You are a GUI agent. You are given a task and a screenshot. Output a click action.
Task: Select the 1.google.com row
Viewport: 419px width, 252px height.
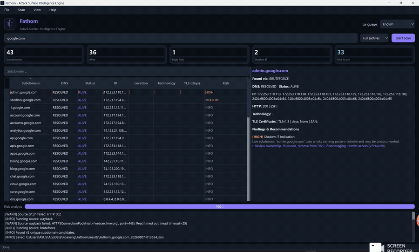click(x=128, y=108)
